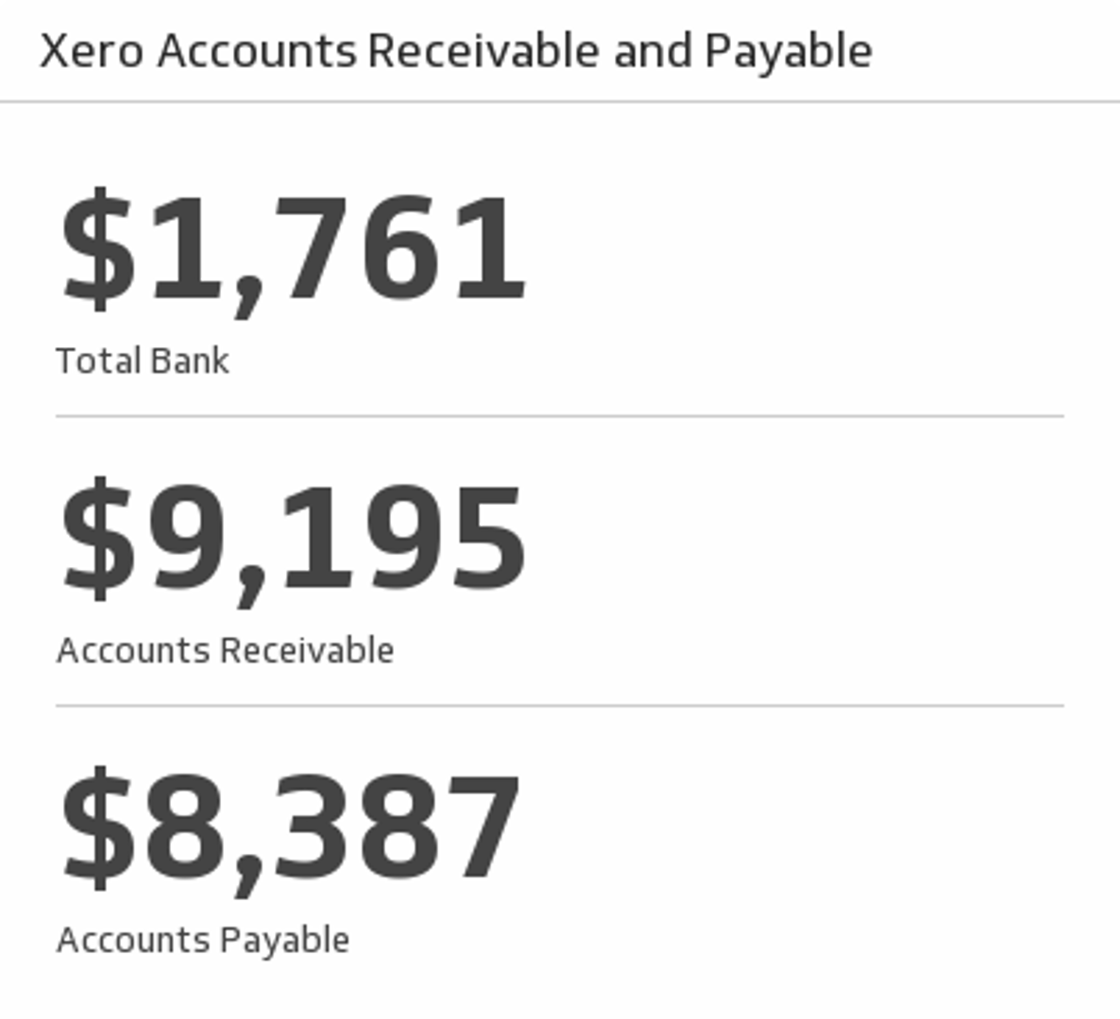Click divider line below Total Bank label
1120x1019 pixels.
click(x=559, y=415)
